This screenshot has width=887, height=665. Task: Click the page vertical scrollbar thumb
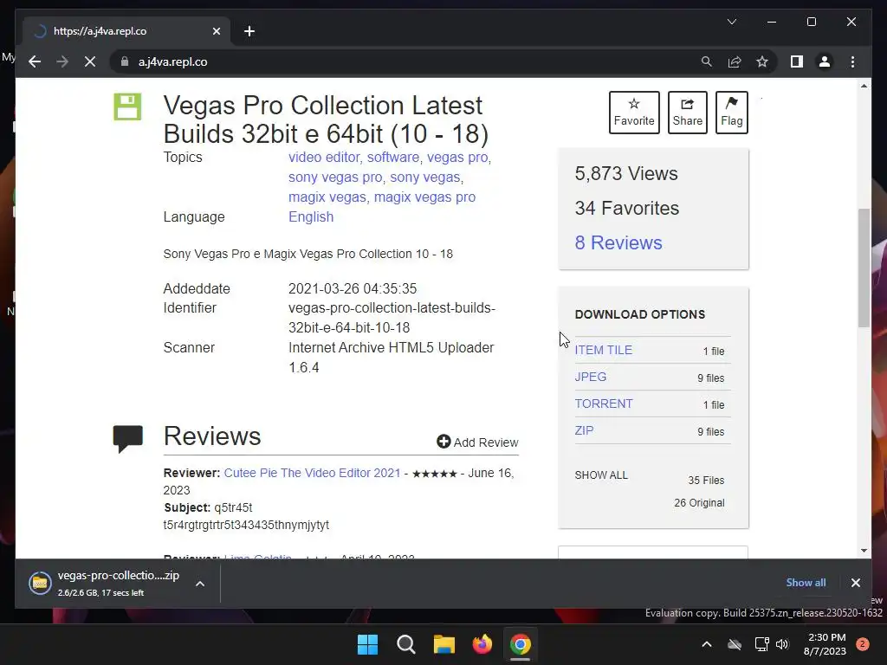[x=864, y=268]
